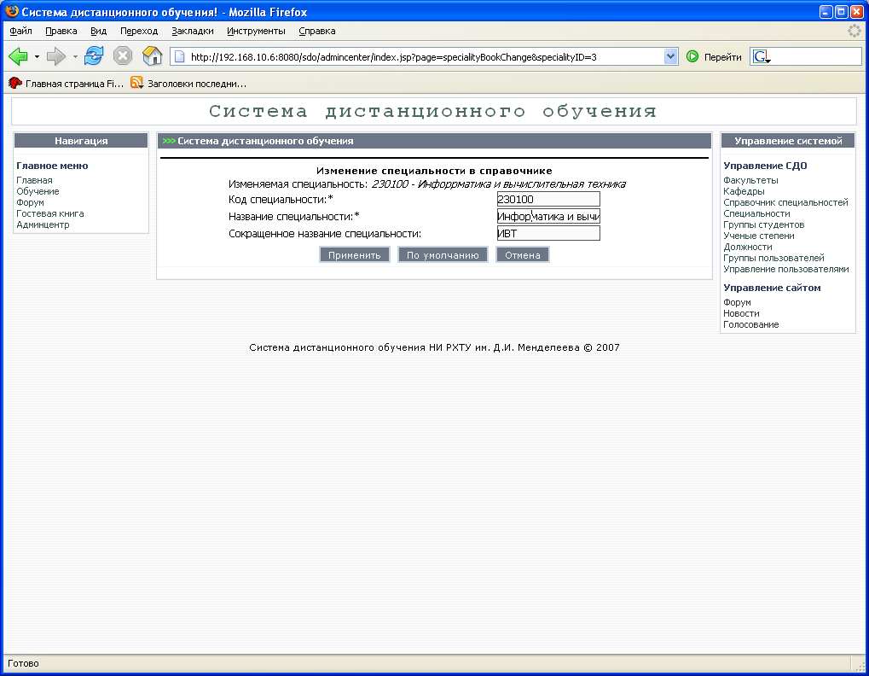Click the Готово status bar text
The image size is (869, 676).
(23, 663)
